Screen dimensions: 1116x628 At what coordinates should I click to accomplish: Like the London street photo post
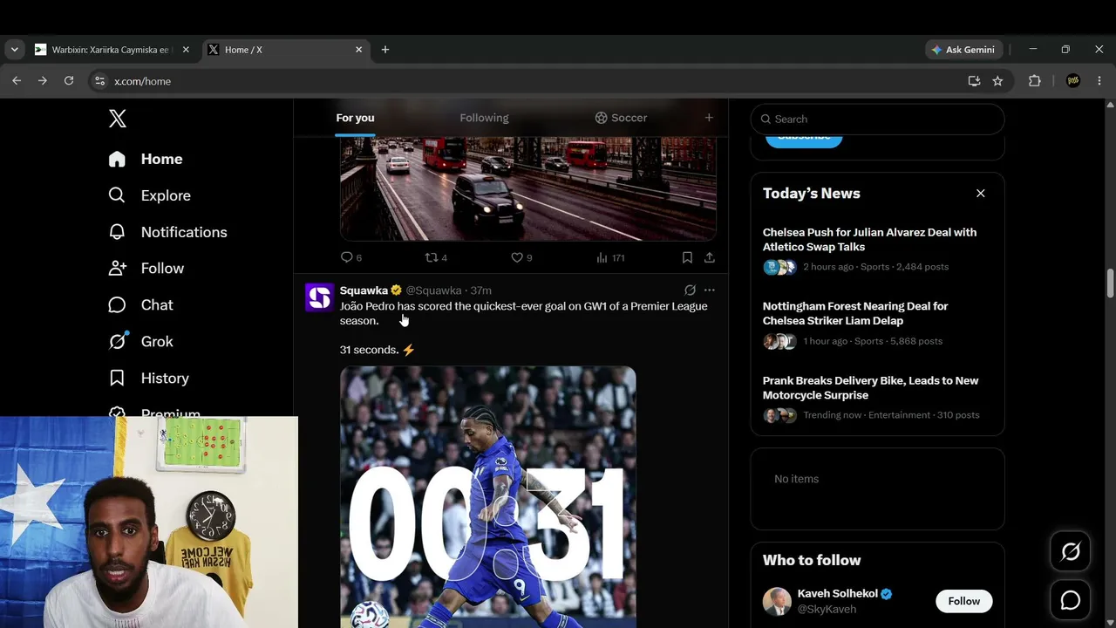coord(521,257)
